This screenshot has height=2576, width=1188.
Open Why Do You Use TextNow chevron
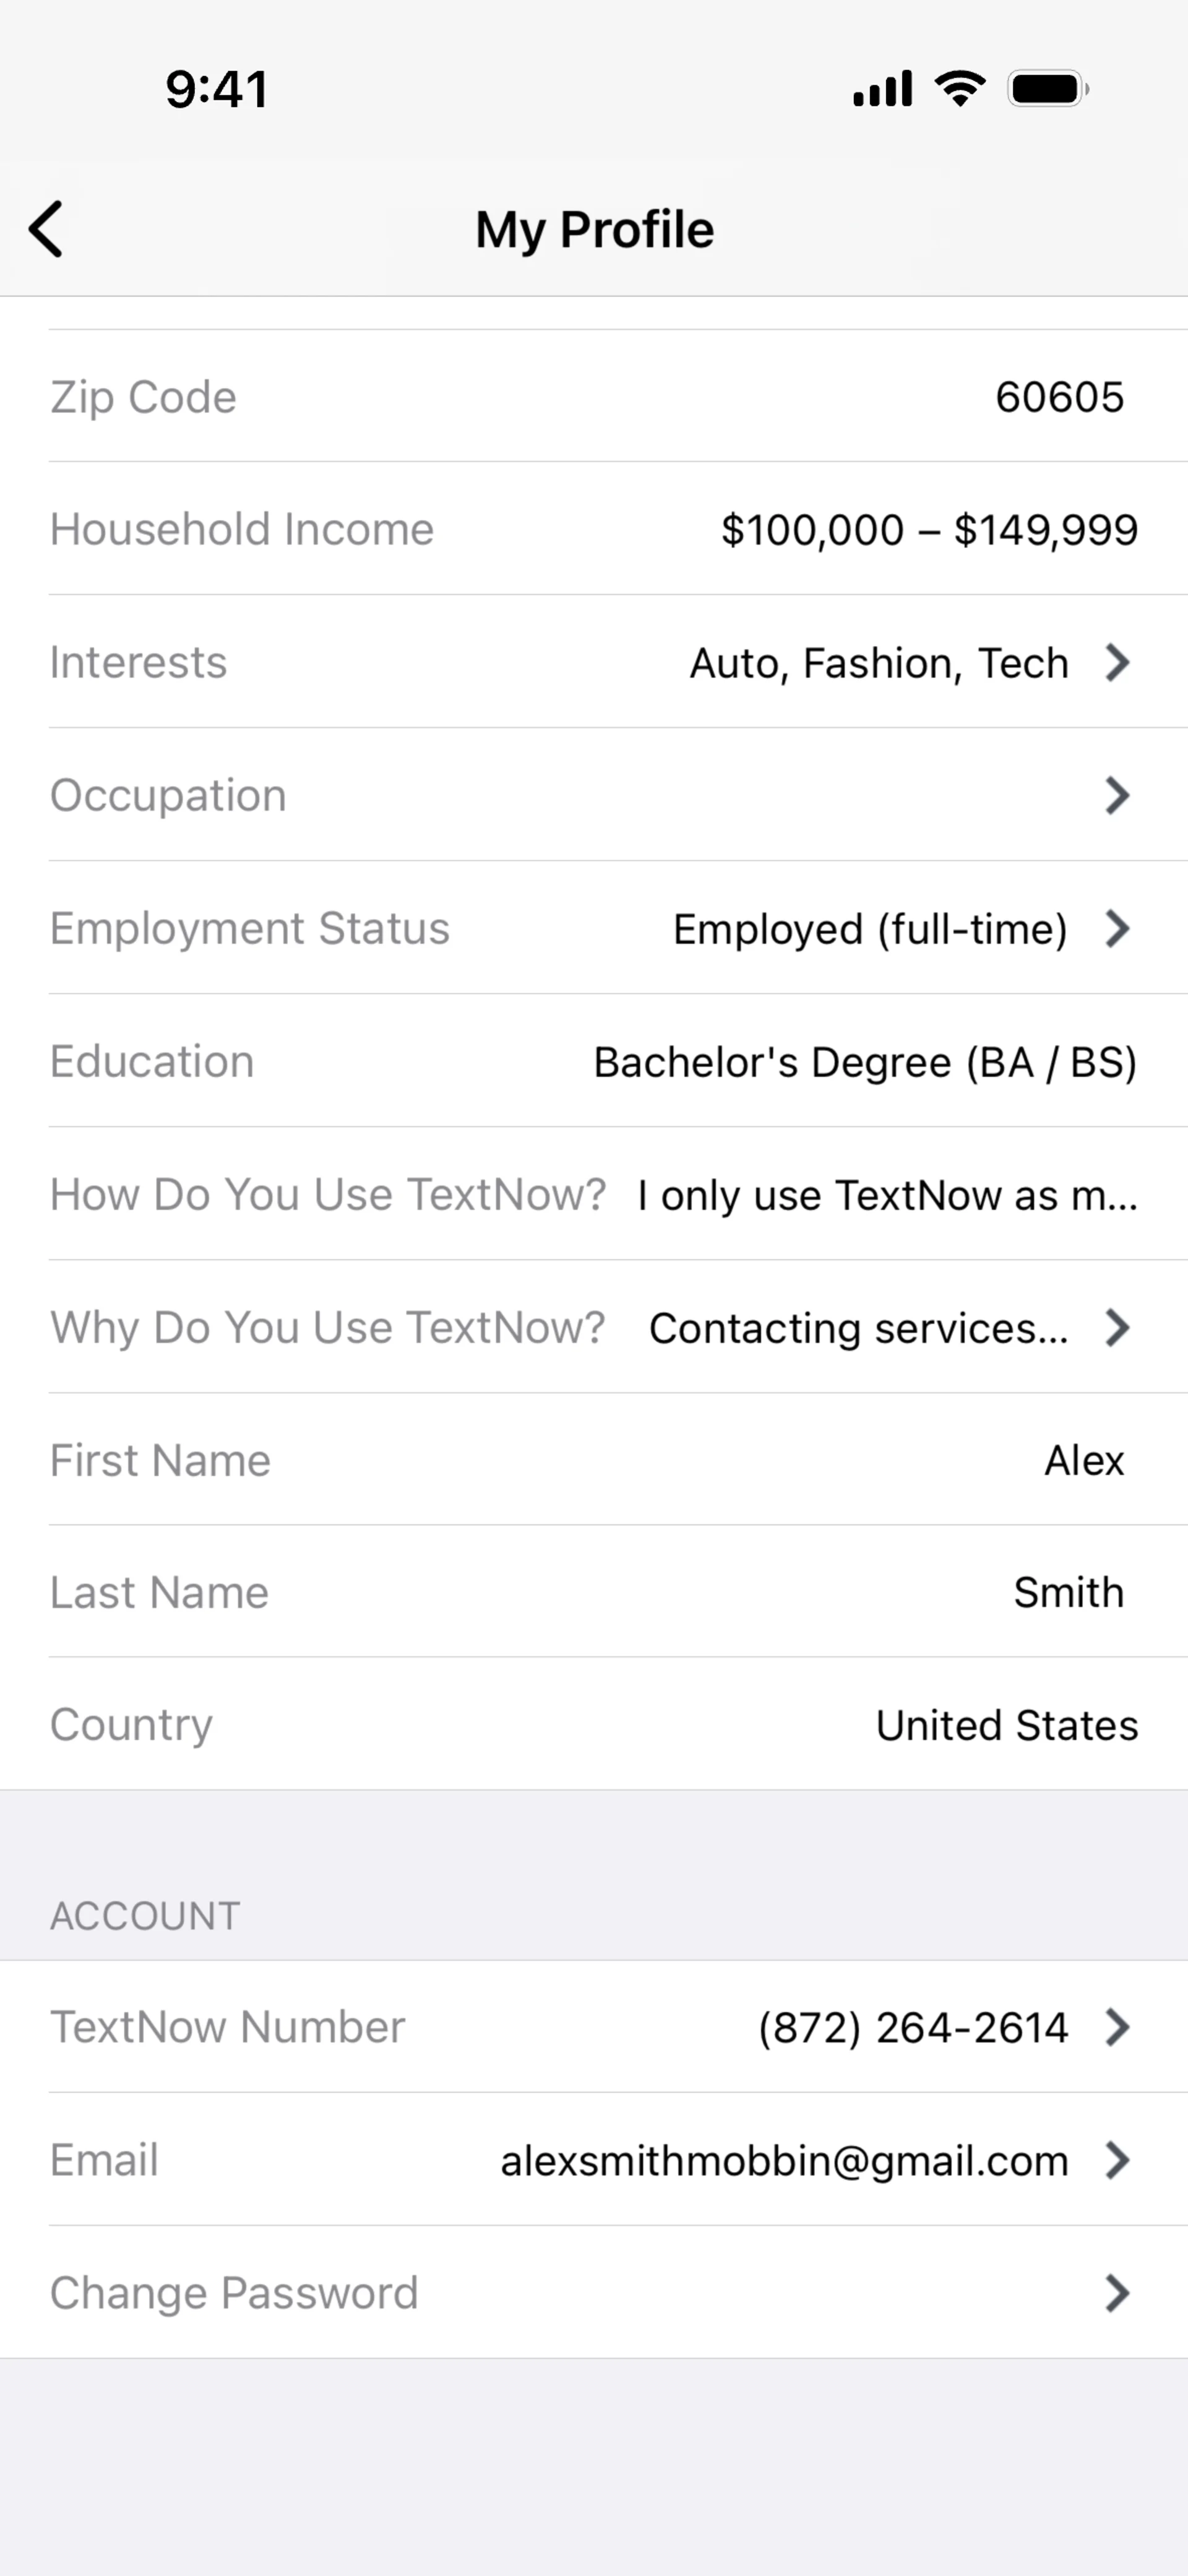(x=1117, y=1327)
